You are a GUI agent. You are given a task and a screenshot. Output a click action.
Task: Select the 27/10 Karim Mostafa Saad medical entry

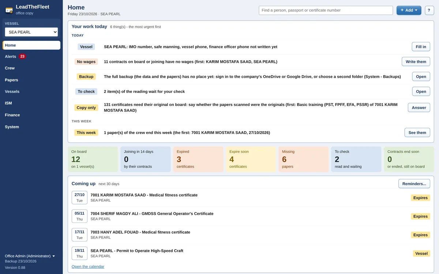251,198
